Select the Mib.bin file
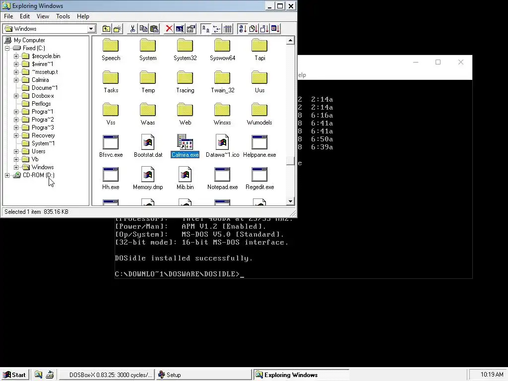Image resolution: width=508 pixels, height=381 pixels. click(x=185, y=179)
